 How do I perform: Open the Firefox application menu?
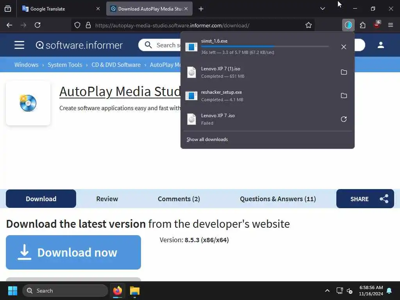click(391, 25)
